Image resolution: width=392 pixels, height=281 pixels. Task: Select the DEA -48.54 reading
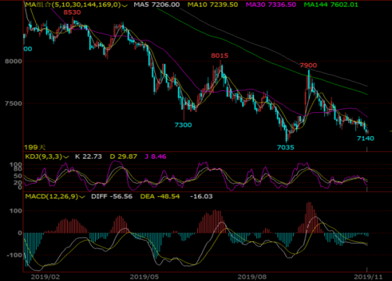click(160, 196)
